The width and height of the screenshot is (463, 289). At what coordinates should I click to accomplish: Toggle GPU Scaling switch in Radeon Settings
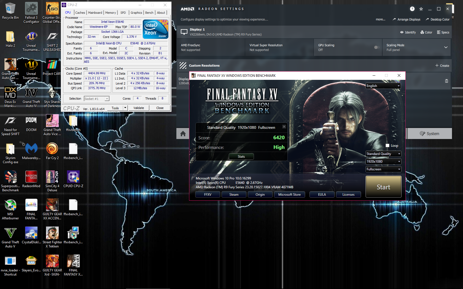pyautogui.click(x=377, y=47)
